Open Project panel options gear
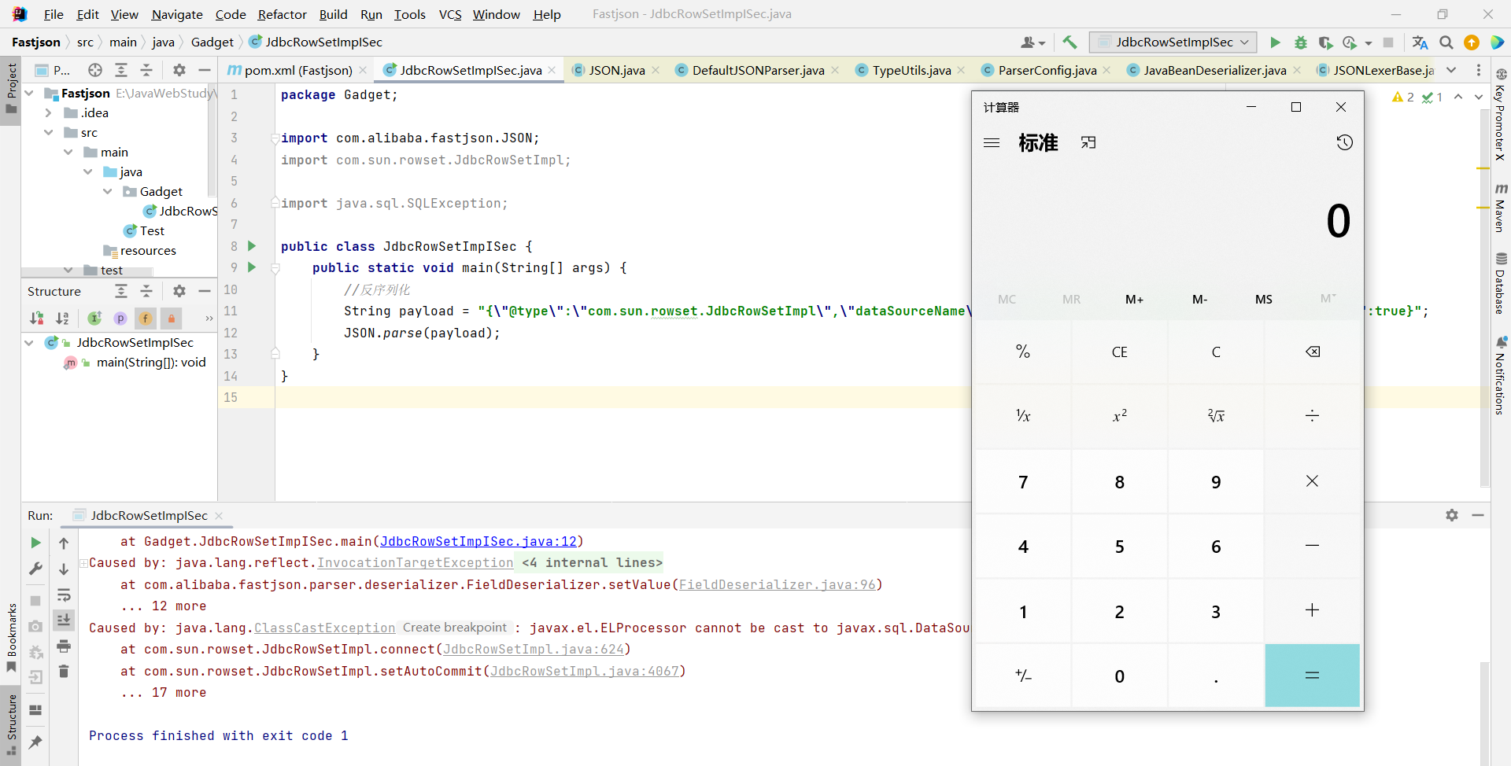Viewport: 1511px width, 766px height. point(179,70)
